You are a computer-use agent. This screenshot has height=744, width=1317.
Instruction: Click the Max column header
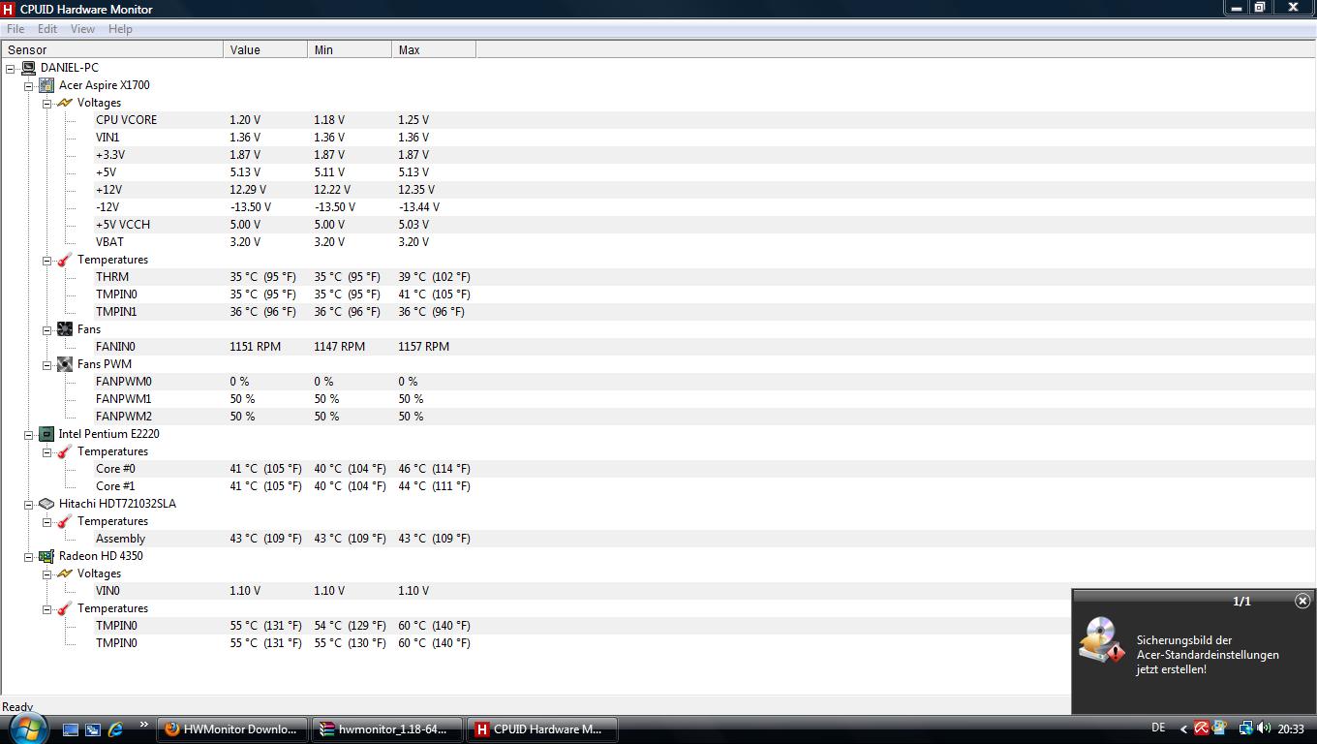(x=434, y=49)
